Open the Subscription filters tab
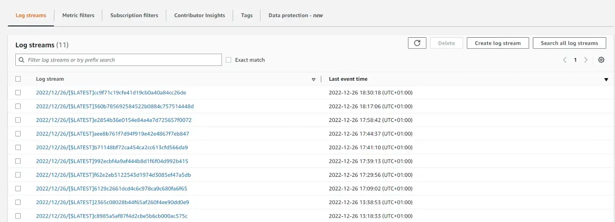The image size is (615, 222). 134,15
